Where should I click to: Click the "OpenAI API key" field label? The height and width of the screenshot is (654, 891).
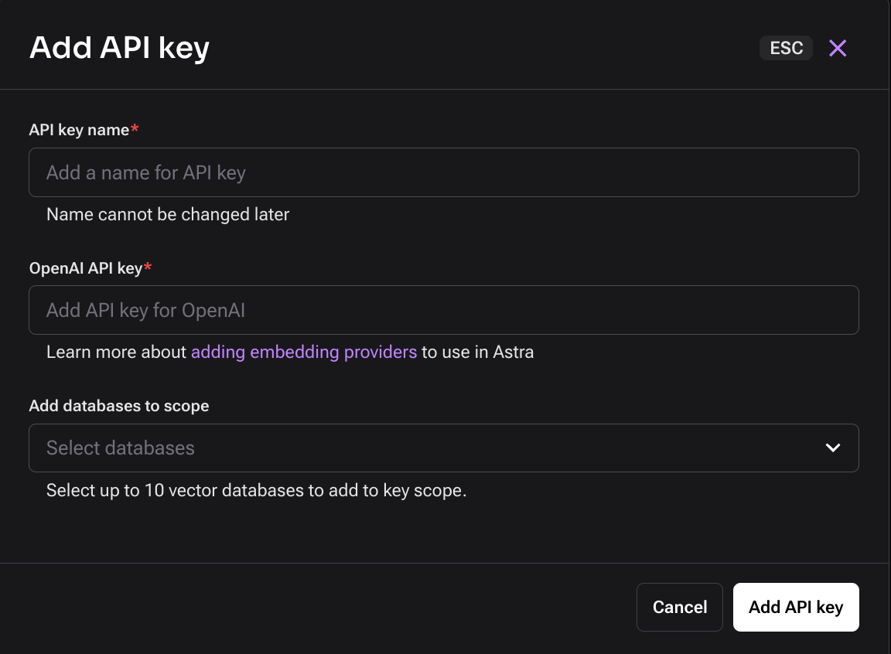pos(85,268)
